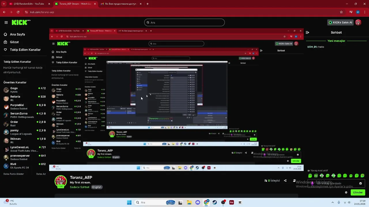369x207 pixels.
Task: Open the Kick hamburger sidebar menu
Action: (6, 22)
